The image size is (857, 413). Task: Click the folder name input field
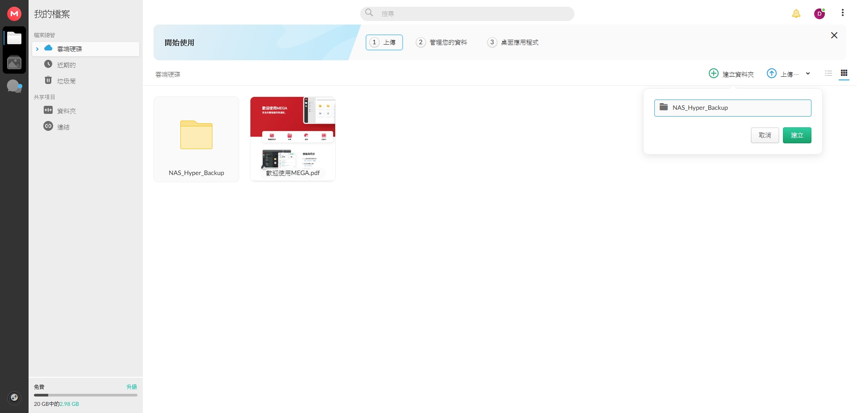(x=733, y=108)
